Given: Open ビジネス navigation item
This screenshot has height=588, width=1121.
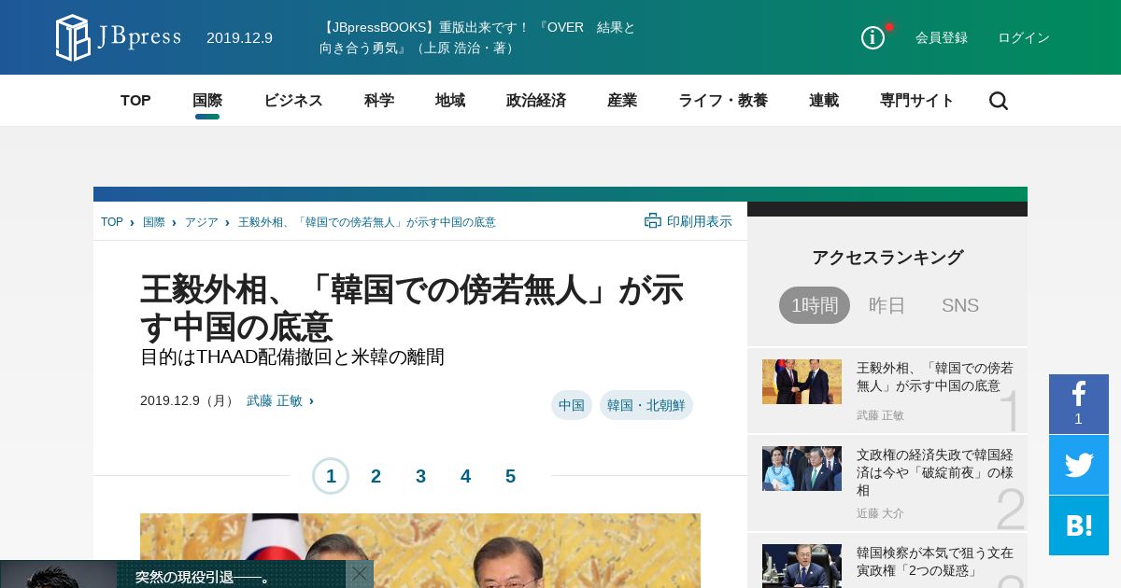Looking at the screenshot, I should [293, 101].
